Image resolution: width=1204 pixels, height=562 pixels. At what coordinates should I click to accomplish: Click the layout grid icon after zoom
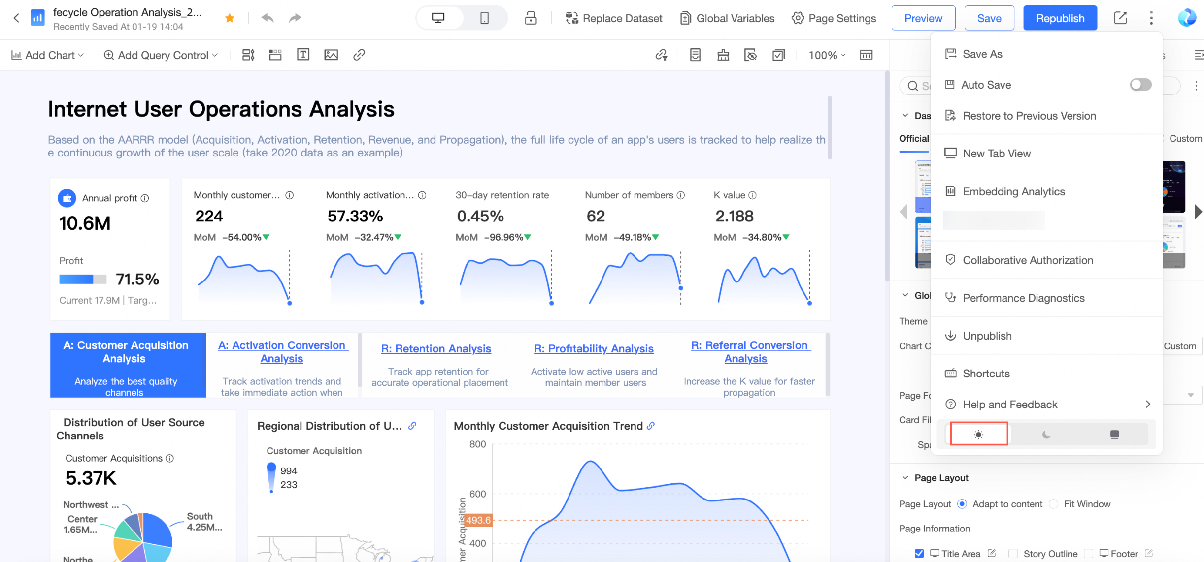coord(866,55)
